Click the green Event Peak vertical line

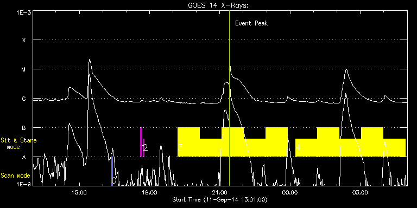(x=230, y=98)
